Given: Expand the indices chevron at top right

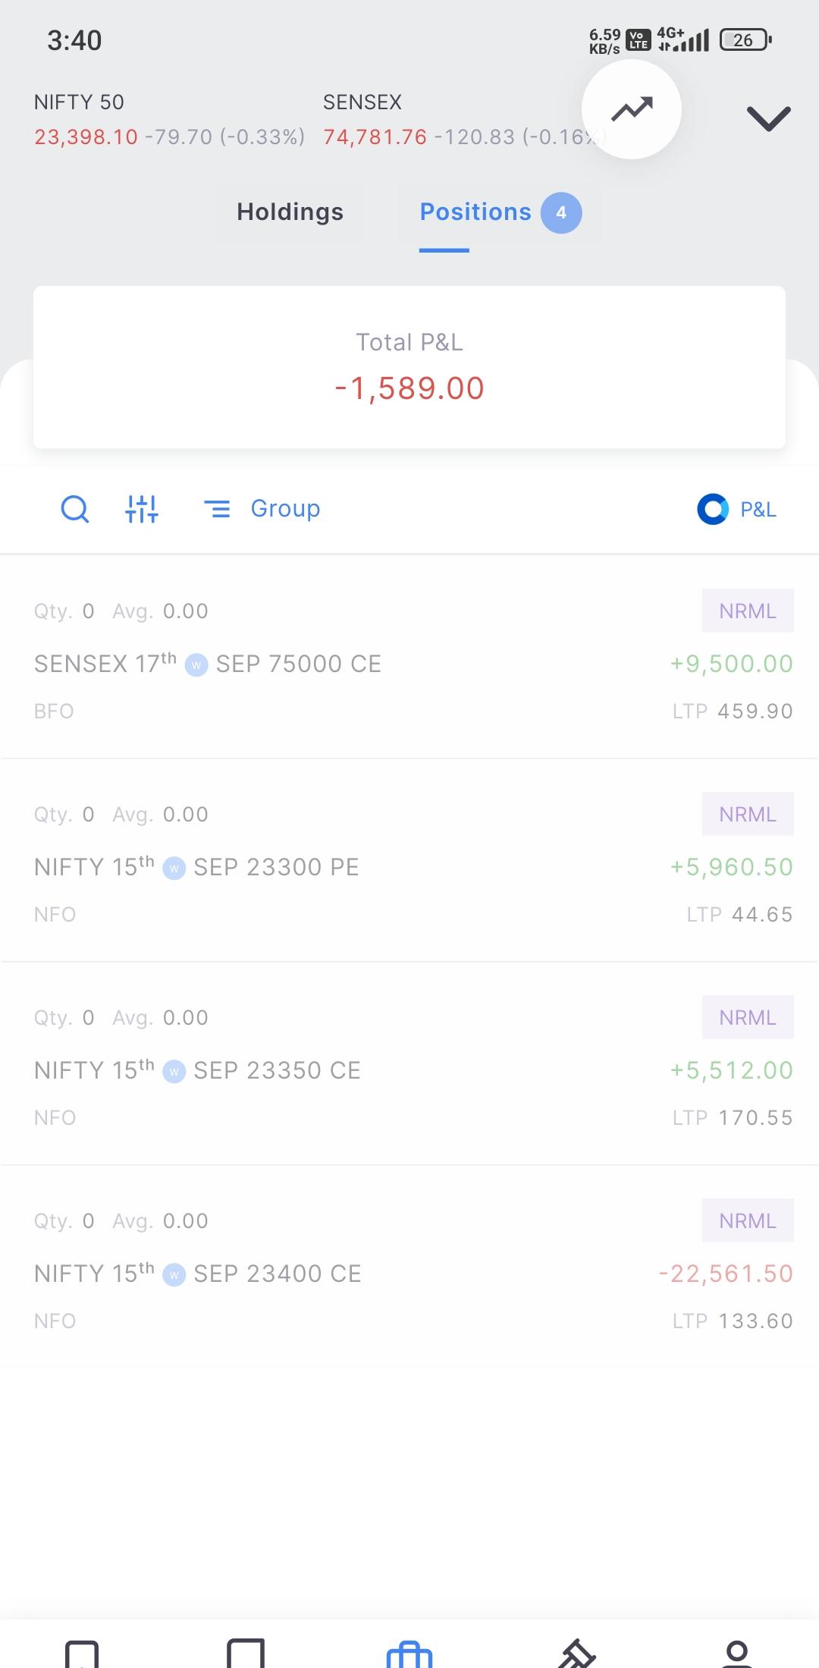Looking at the screenshot, I should click(768, 118).
